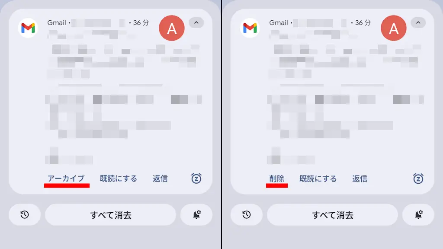Open notification settings bell in right panel
The image size is (443, 249).
[x=418, y=214]
